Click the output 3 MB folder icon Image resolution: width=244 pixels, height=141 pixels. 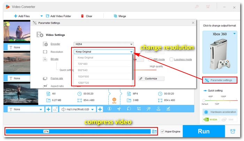[x=129, y=100]
